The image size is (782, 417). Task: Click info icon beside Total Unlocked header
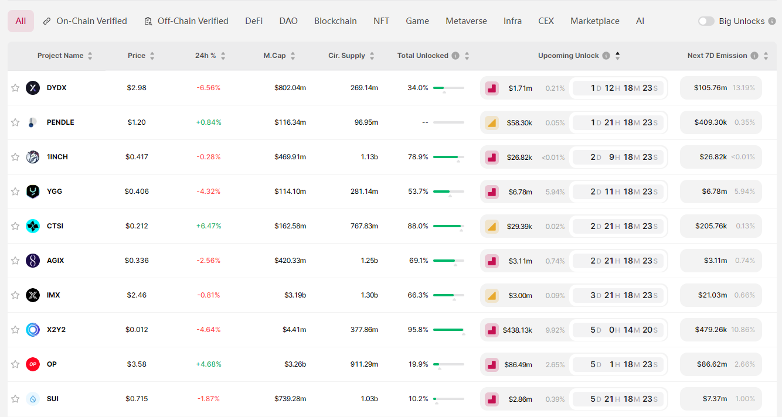(455, 56)
